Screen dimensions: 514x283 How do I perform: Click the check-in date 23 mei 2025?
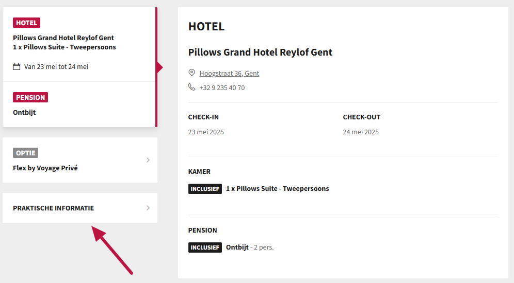206,132
